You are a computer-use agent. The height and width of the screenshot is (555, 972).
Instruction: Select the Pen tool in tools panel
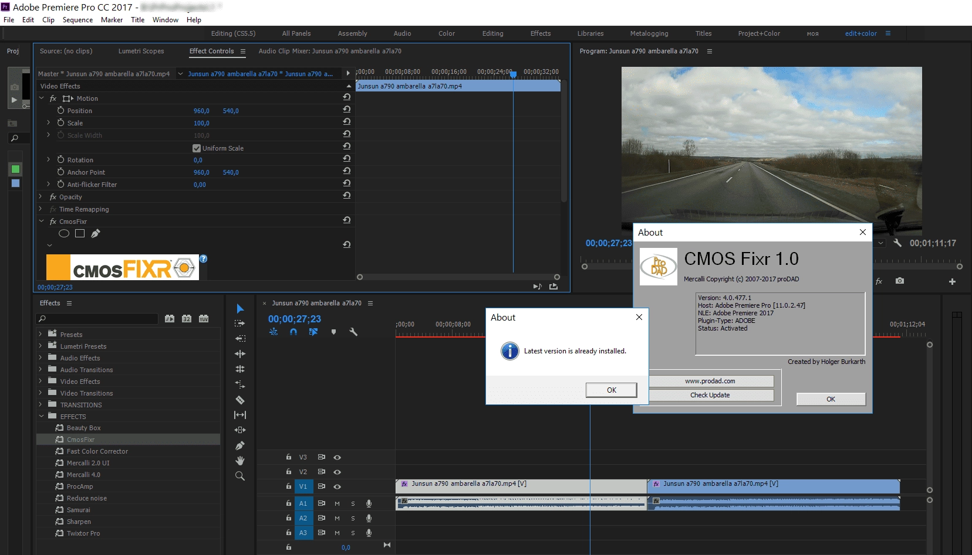click(x=240, y=445)
